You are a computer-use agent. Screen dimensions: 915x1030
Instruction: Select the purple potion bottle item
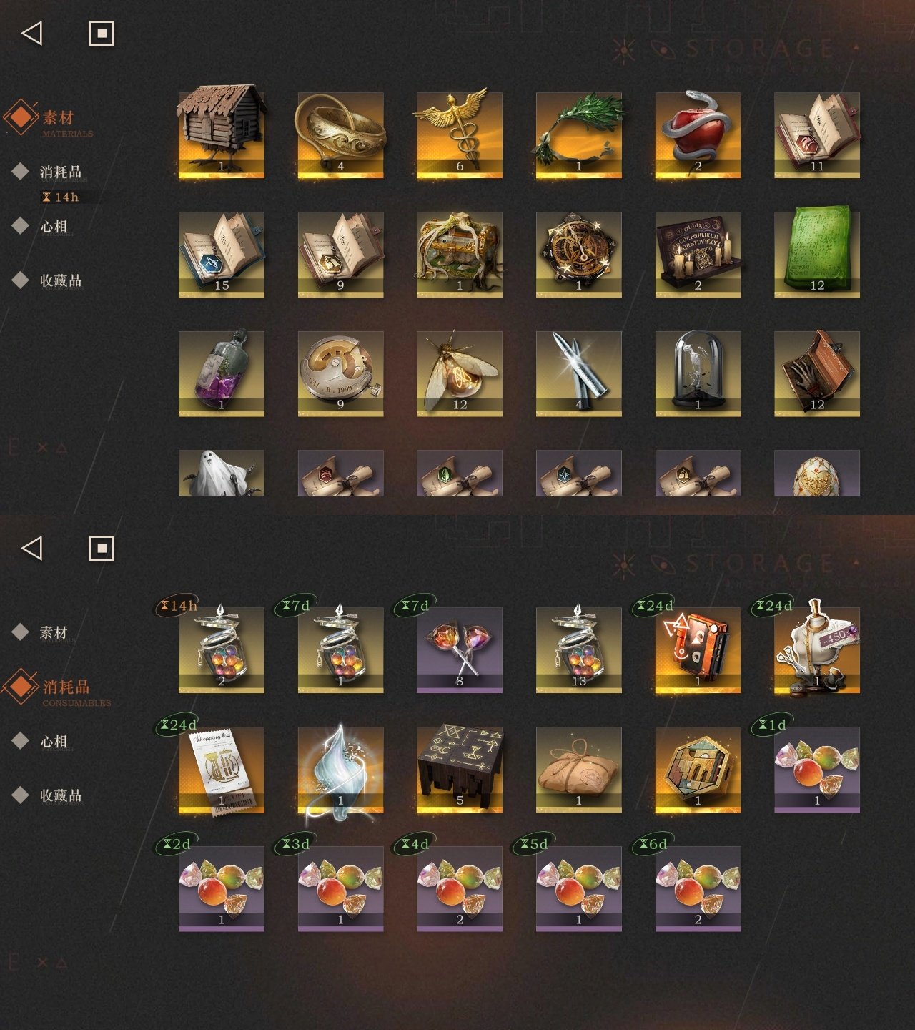point(221,372)
